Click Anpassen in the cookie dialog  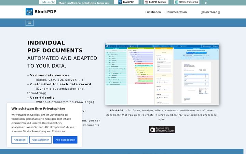[19, 140]
